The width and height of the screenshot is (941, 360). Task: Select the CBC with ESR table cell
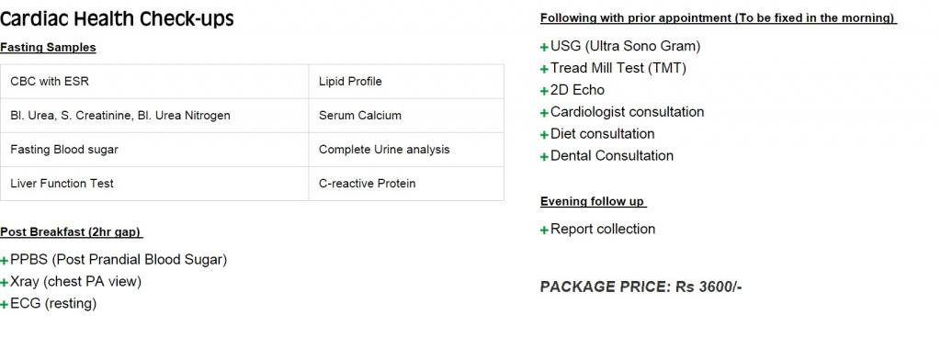click(x=154, y=82)
